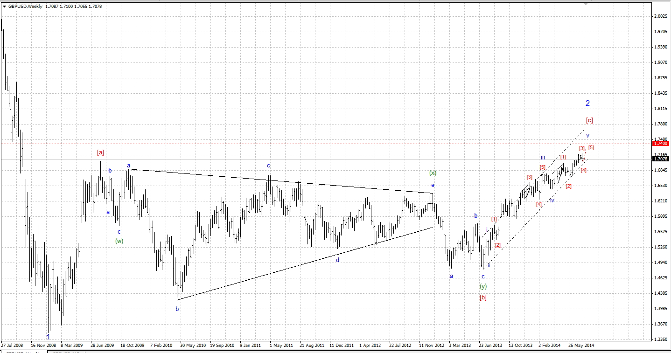Screen dimensions: 671x353
Task: Select the red [b] label below (y)
Action: click(x=483, y=297)
